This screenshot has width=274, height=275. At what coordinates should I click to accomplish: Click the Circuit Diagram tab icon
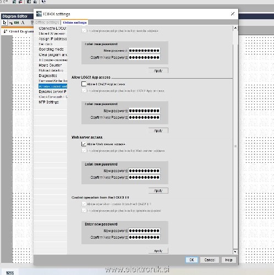tap(6, 31)
